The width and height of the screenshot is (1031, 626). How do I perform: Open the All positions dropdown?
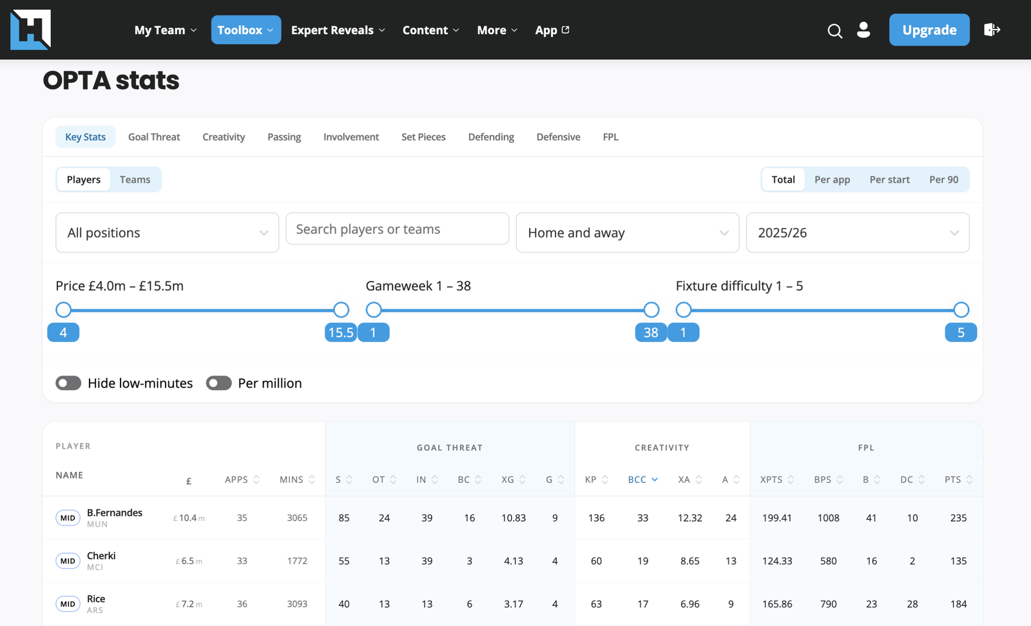tap(168, 232)
